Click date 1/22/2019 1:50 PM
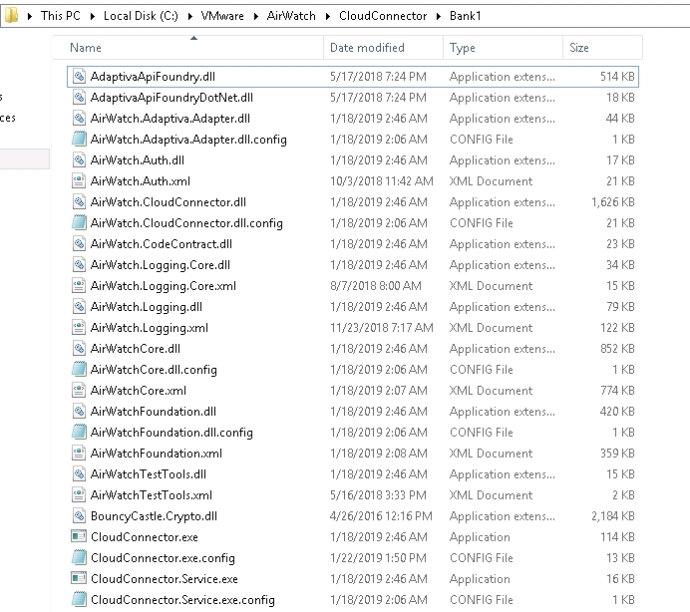Viewport: 690px width, 612px height. point(379,558)
